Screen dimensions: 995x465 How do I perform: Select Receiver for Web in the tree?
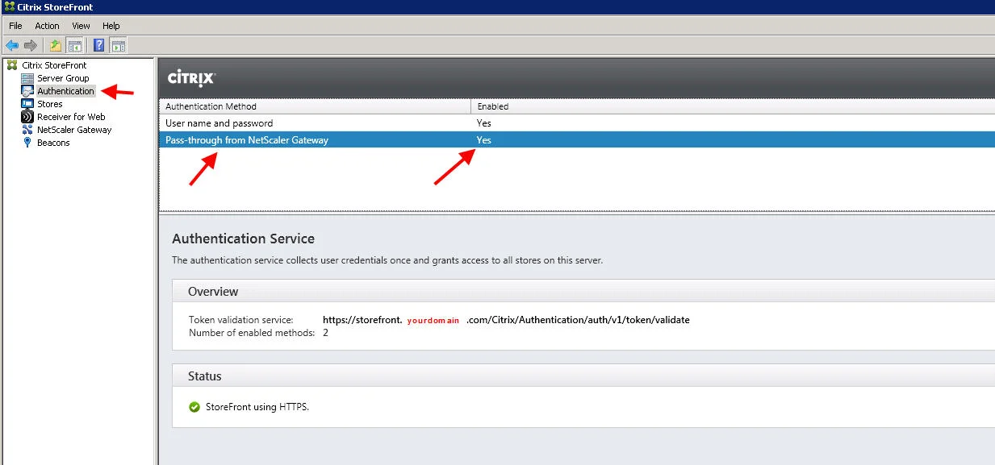[x=71, y=117]
